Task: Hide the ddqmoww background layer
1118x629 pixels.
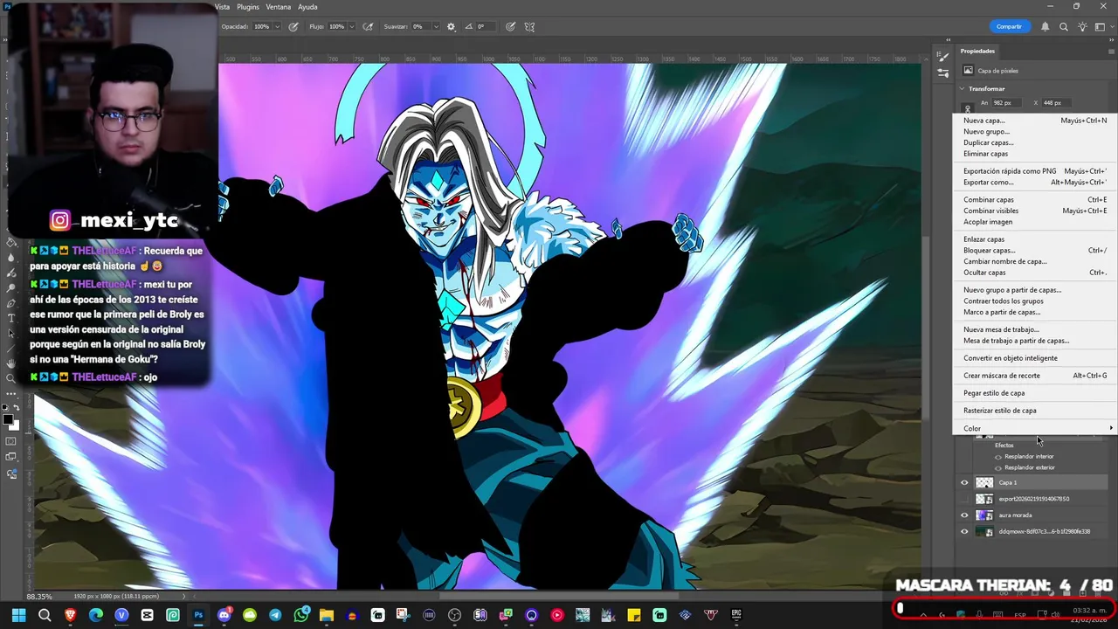Action: pos(964,531)
